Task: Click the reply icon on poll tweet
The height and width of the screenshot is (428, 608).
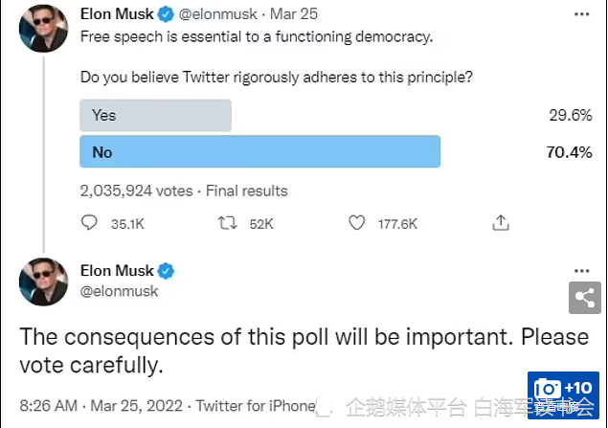Action: pyautogui.click(x=89, y=223)
